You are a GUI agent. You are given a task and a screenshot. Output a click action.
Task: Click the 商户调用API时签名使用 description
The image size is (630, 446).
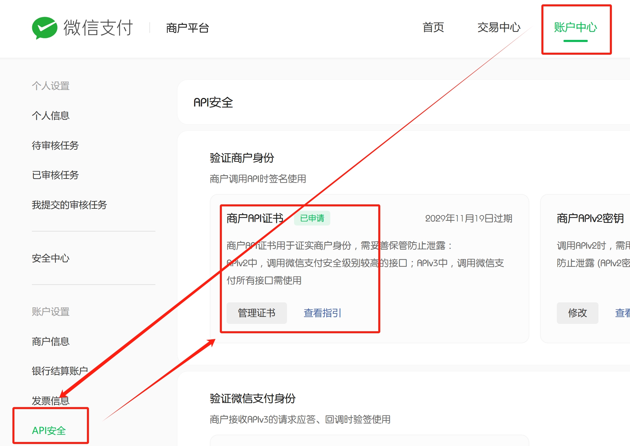[x=258, y=179]
